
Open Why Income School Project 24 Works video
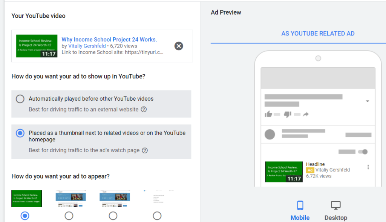(109, 40)
